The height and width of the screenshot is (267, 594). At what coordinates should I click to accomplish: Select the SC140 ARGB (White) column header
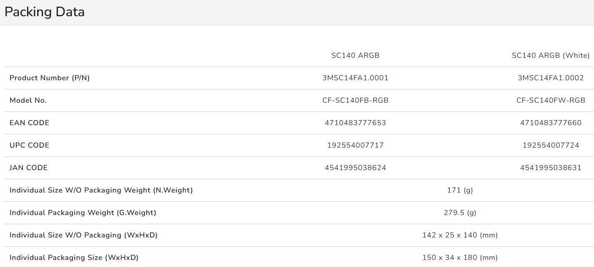click(x=550, y=55)
